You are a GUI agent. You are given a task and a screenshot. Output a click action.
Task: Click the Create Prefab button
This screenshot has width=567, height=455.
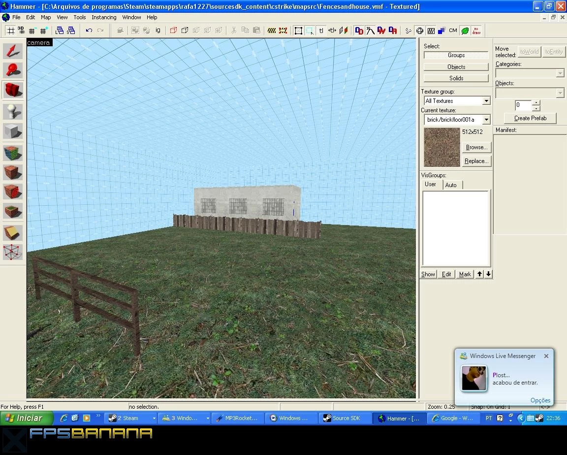[530, 118]
